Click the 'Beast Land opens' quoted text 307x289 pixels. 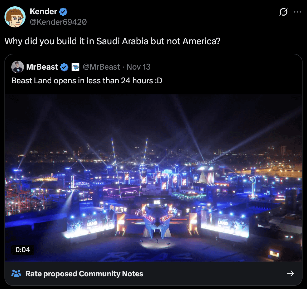pyautogui.click(x=87, y=81)
